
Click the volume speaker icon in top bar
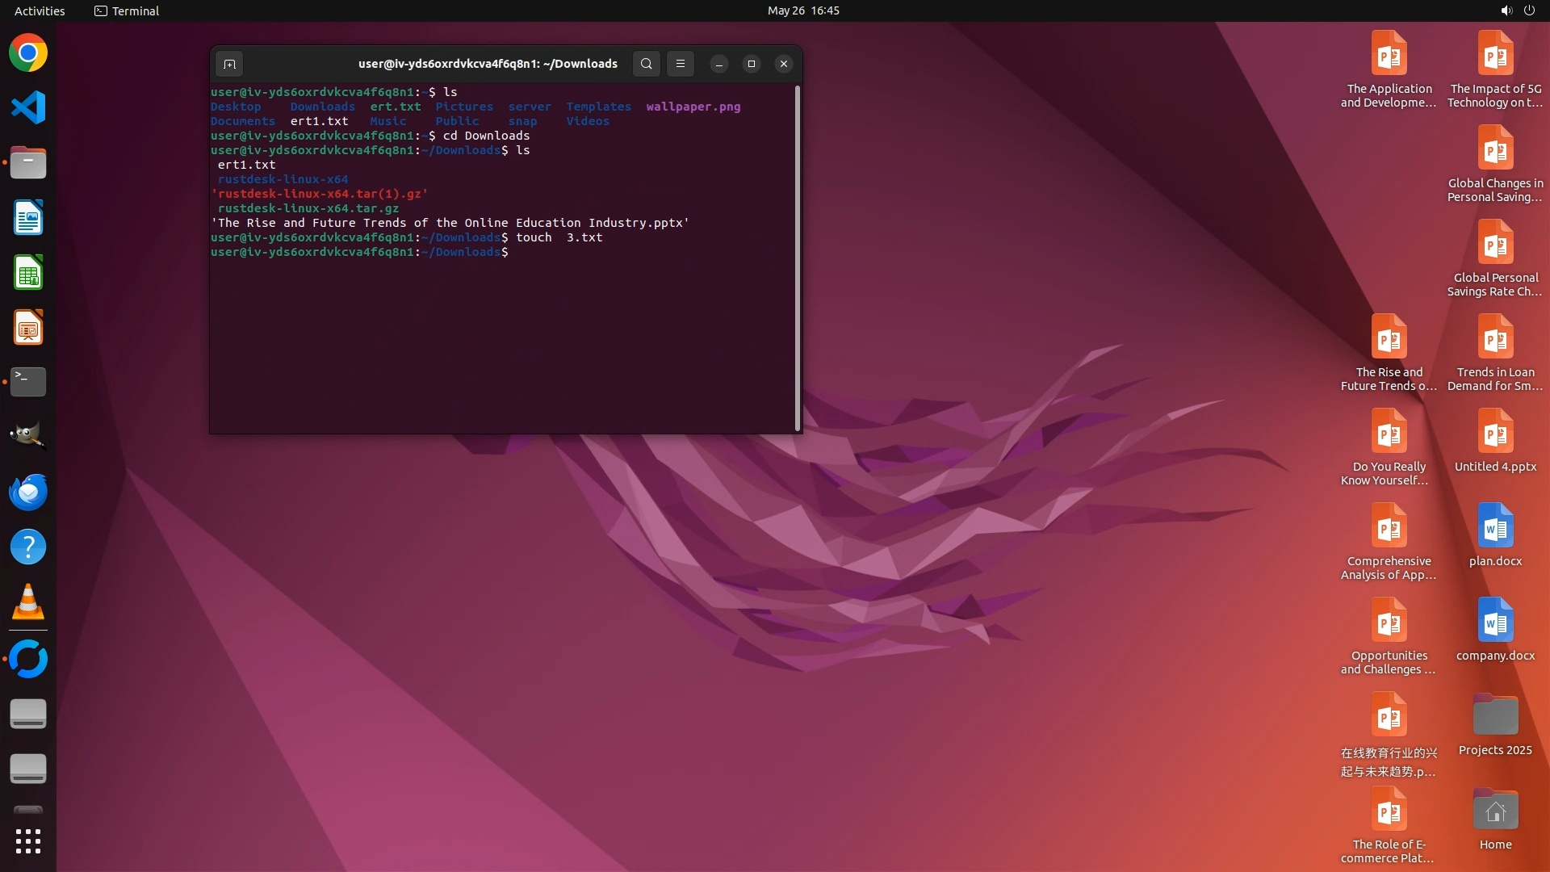1506,10
